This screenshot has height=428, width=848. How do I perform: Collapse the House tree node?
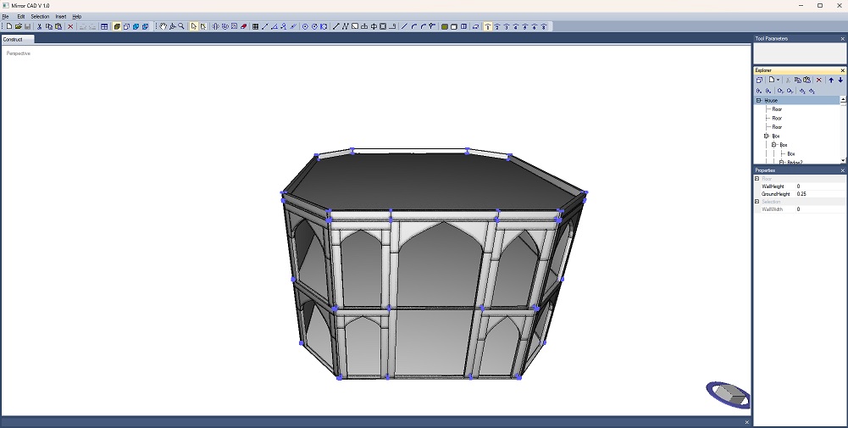759,100
